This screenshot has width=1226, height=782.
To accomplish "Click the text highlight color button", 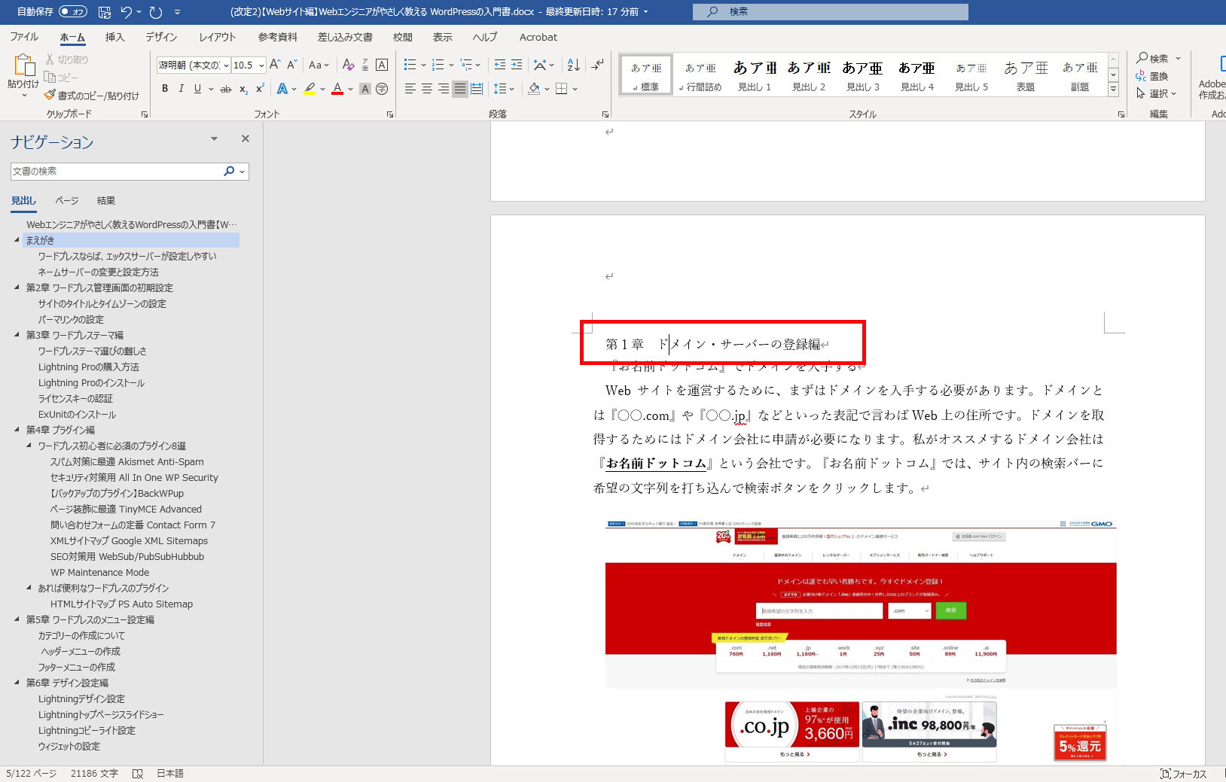I will coord(310,89).
